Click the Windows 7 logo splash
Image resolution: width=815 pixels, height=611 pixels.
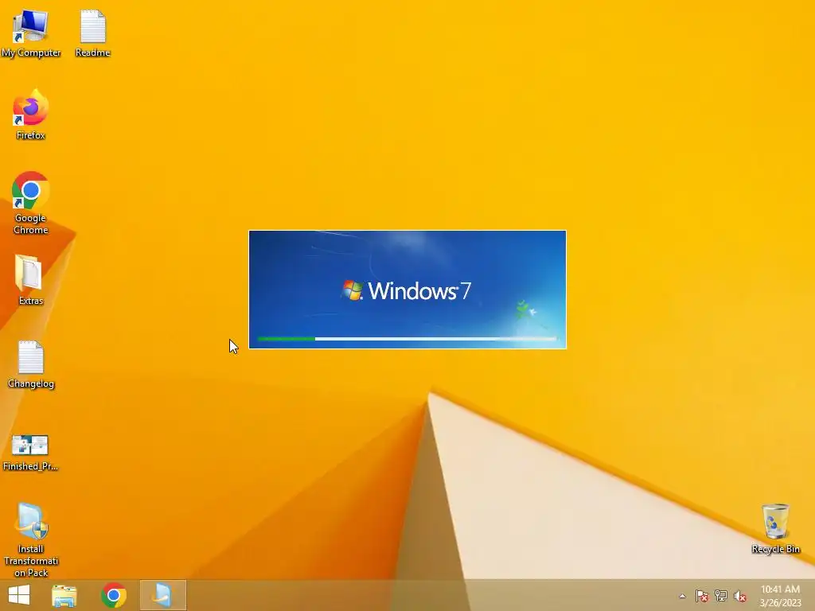[x=407, y=290]
